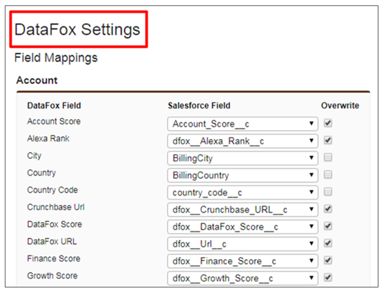This screenshot has width=379, height=288.
Task: Expand the dfox__Alexa_Rank__c dropdown
Action: tap(242, 141)
